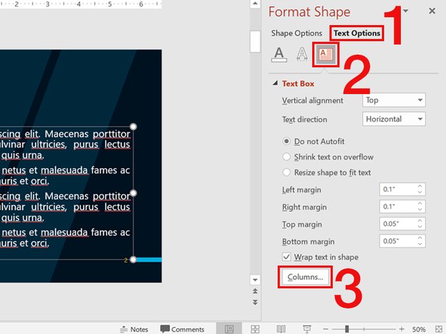Screen dimensions: 446x334
Task: Toggle Wrap text in shape checkbox
Action: coord(287,257)
